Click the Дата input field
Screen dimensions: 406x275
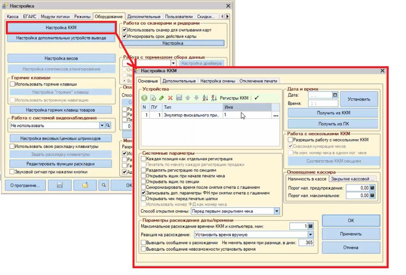(x=320, y=95)
